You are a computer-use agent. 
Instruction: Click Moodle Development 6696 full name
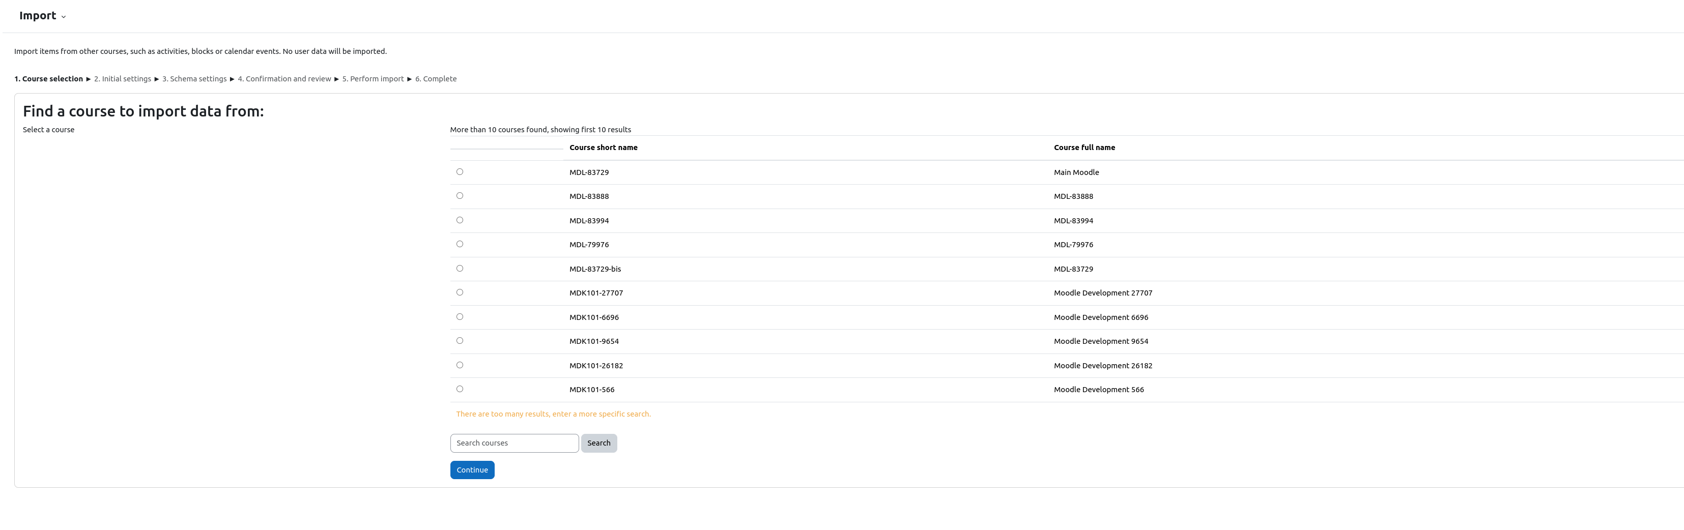[1101, 317]
